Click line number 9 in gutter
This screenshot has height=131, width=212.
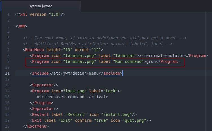[x=8, y=61]
